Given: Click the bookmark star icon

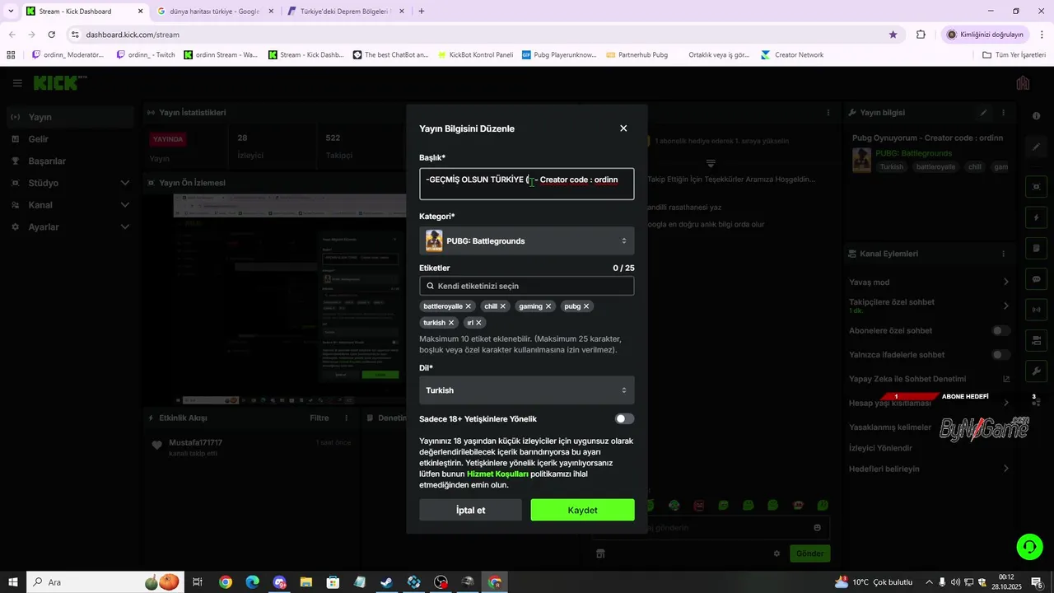Looking at the screenshot, I should [x=893, y=35].
